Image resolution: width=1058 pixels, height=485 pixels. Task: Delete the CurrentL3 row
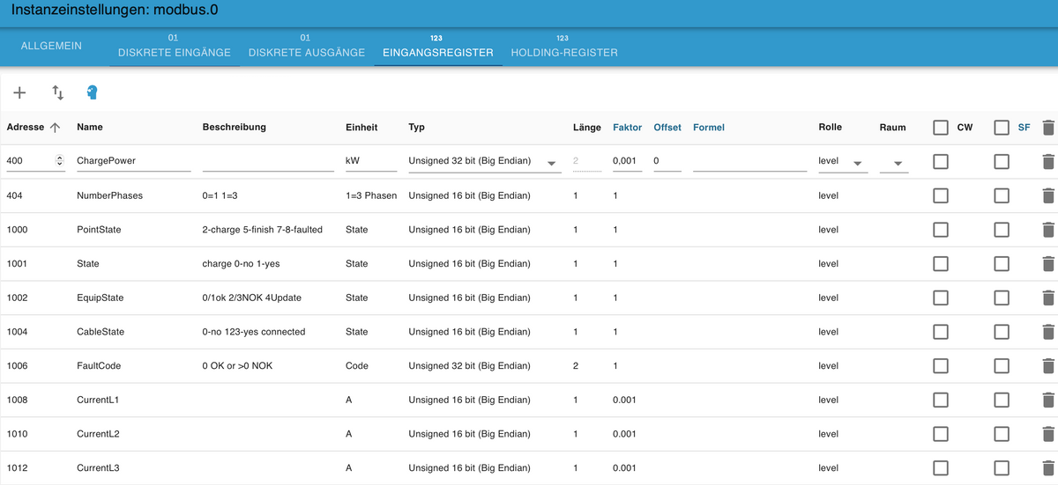[1047, 467]
